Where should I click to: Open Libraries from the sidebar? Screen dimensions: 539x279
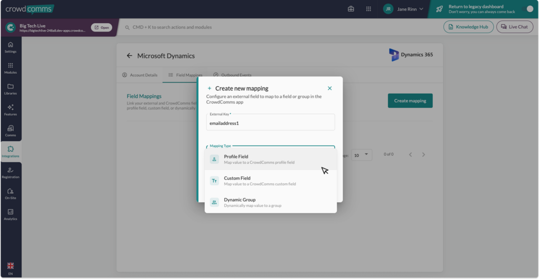[x=11, y=89]
